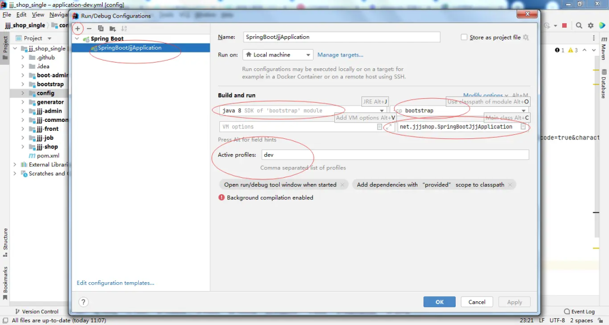This screenshot has width=609, height=325.
Task: Click the Apply button
Action: tap(514, 302)
